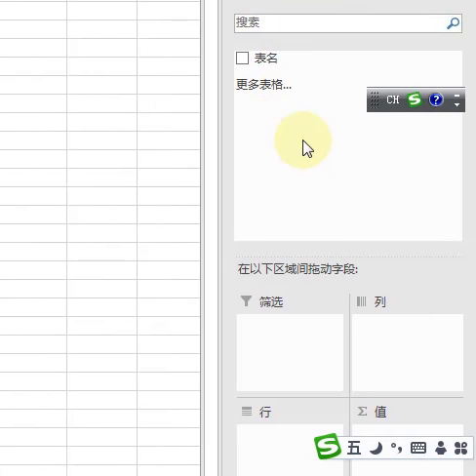Click the 行 rows area box
This screenshot has height=476, width=476.
pos(290,450)
